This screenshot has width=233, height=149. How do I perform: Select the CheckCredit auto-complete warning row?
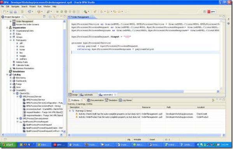146,114
